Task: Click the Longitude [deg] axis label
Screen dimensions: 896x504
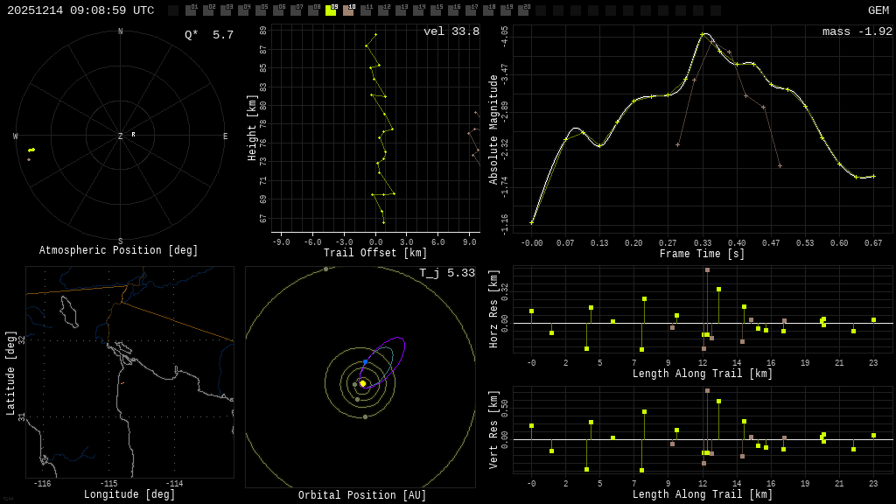Action: point(129,494)
